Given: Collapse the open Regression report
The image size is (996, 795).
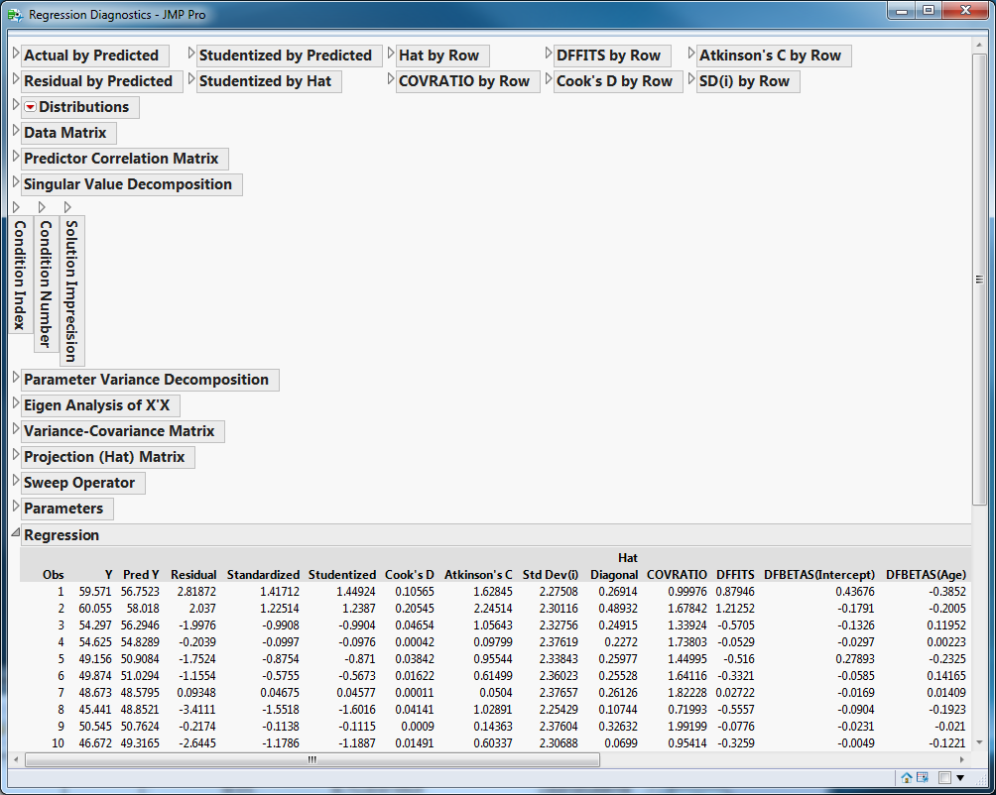Looking at the screenshot, I should [x=16, y=534].
